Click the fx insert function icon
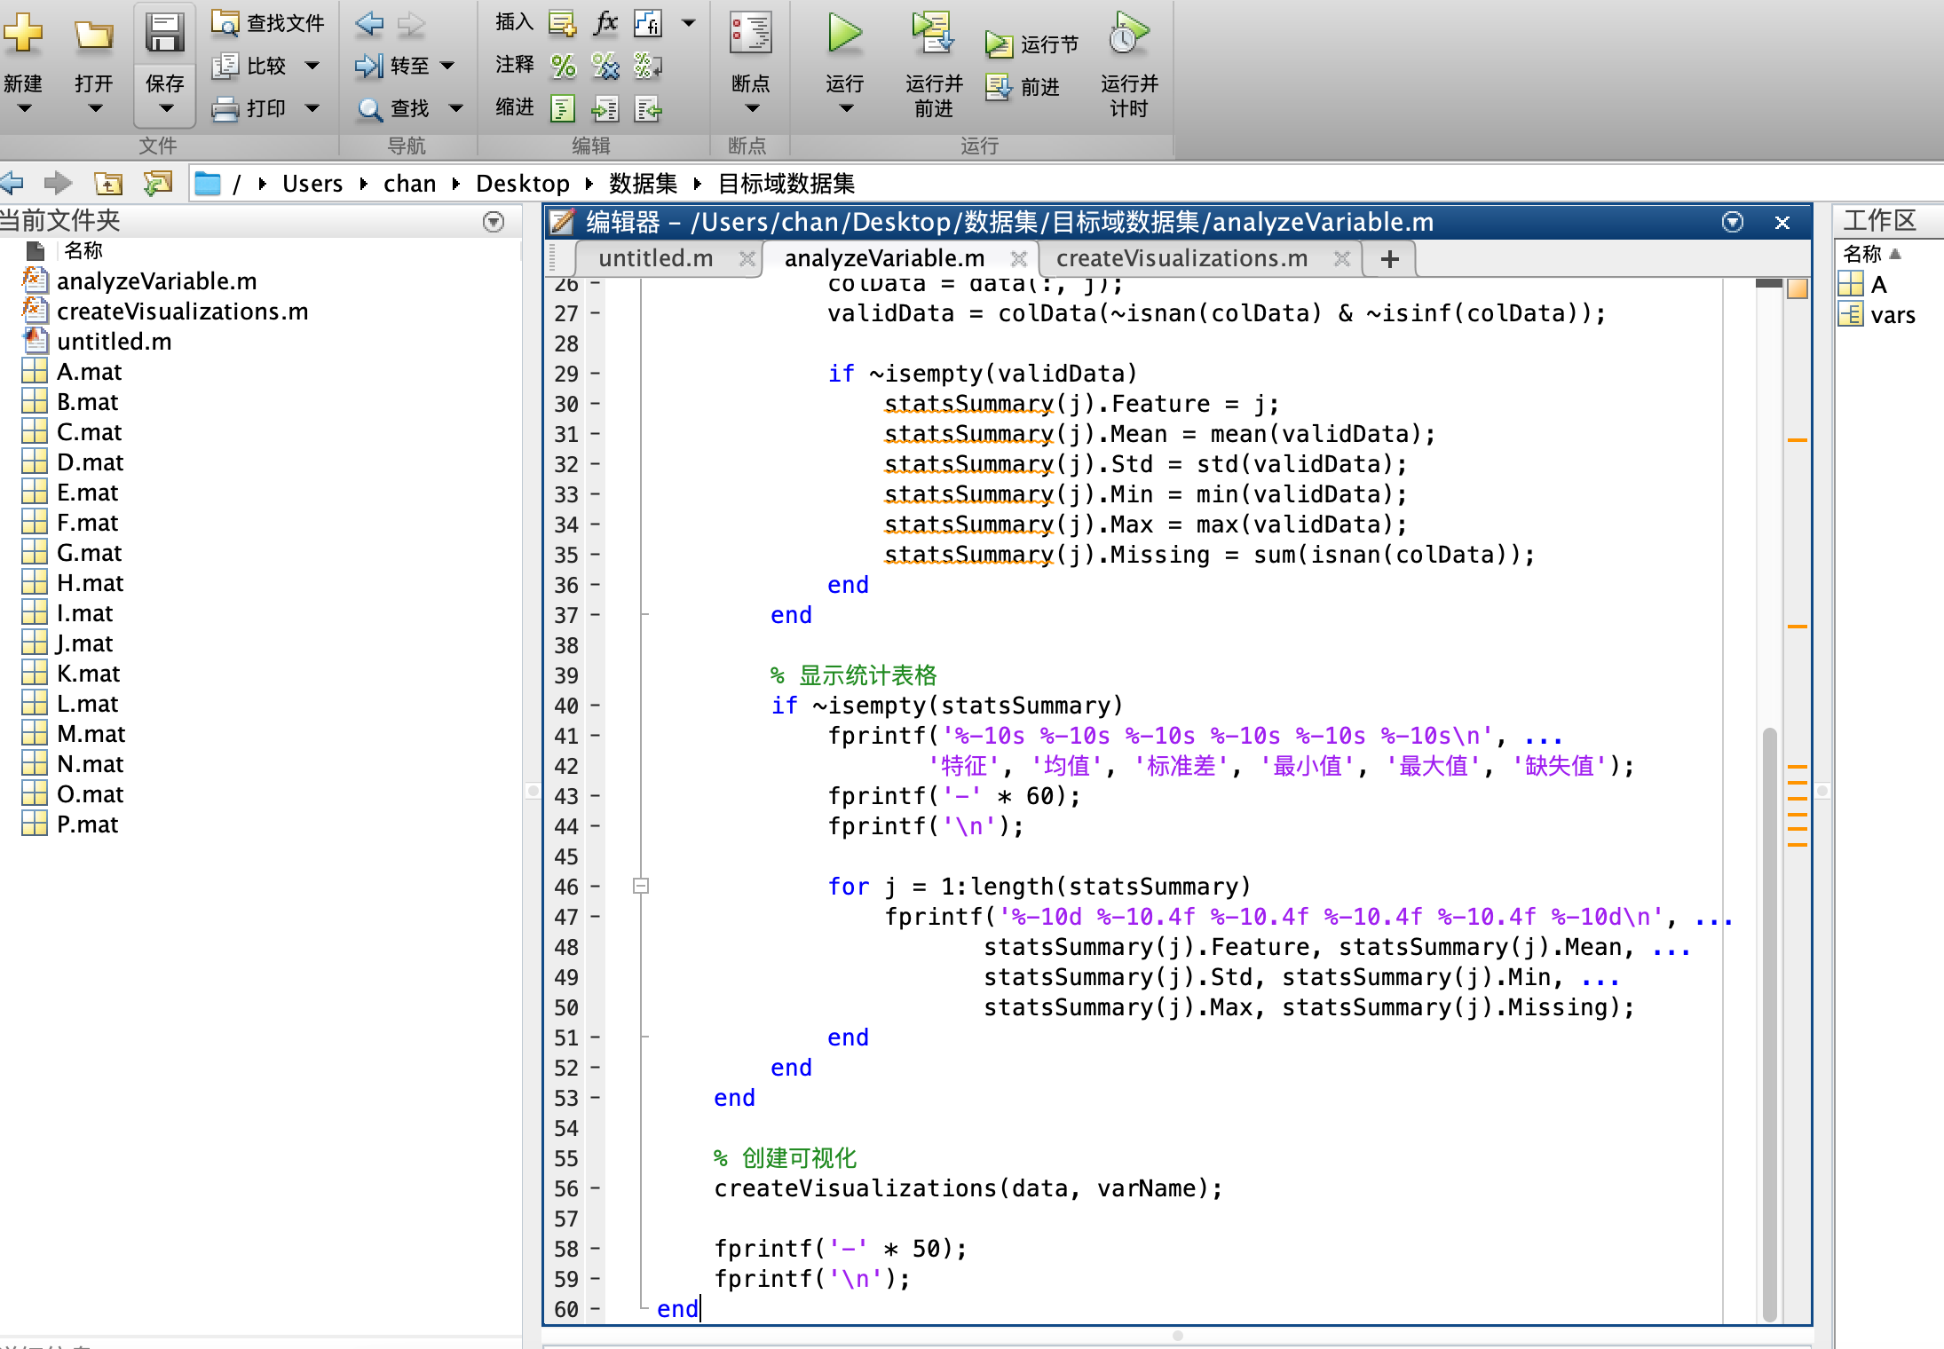 coord(605,22)
